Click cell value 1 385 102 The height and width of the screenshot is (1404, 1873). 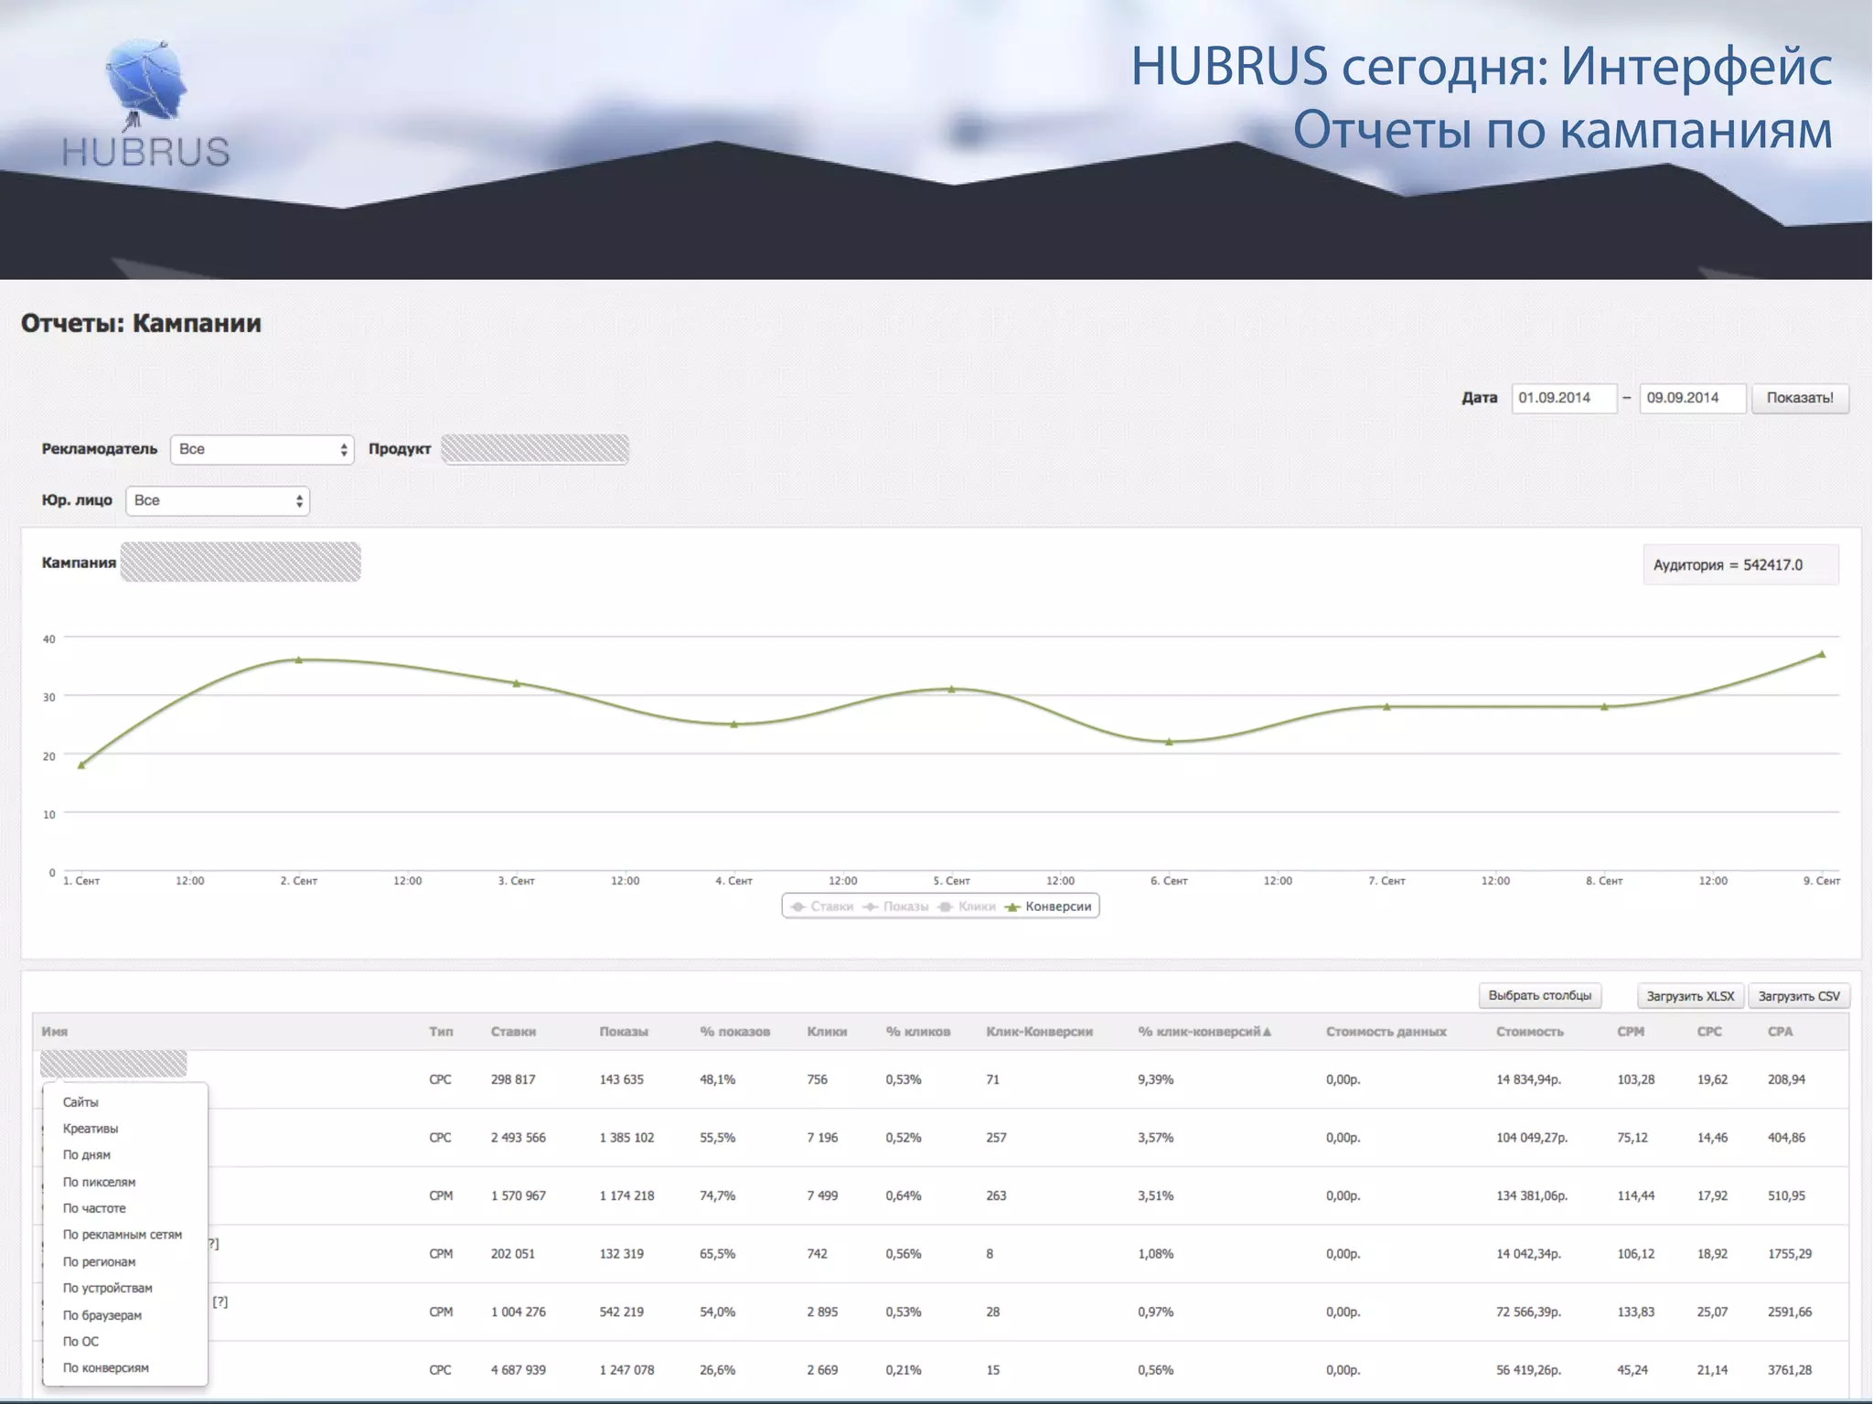point(626,1138)
